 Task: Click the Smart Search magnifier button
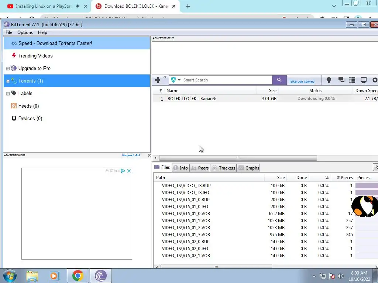coord(279,80)
